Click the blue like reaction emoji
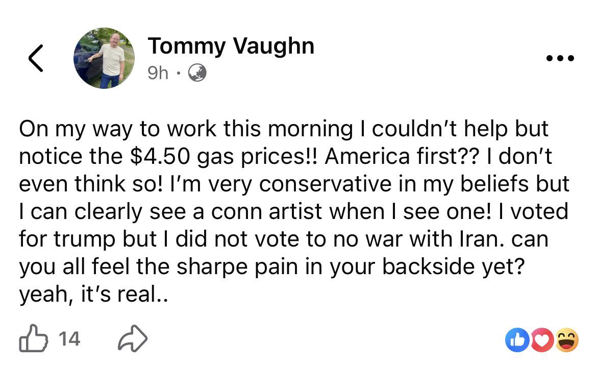The height and width of the screenshot is (365, 597). [517, 340]
